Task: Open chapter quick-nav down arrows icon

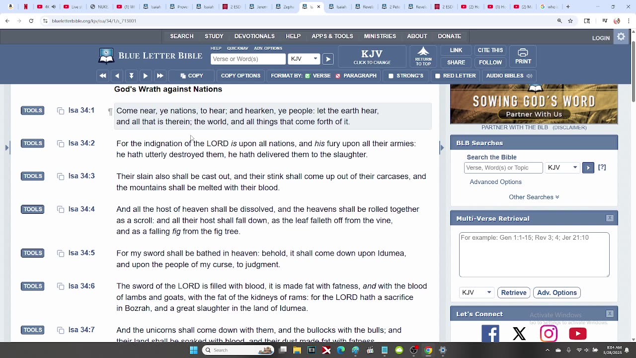Action: click(x=132, y=76)
